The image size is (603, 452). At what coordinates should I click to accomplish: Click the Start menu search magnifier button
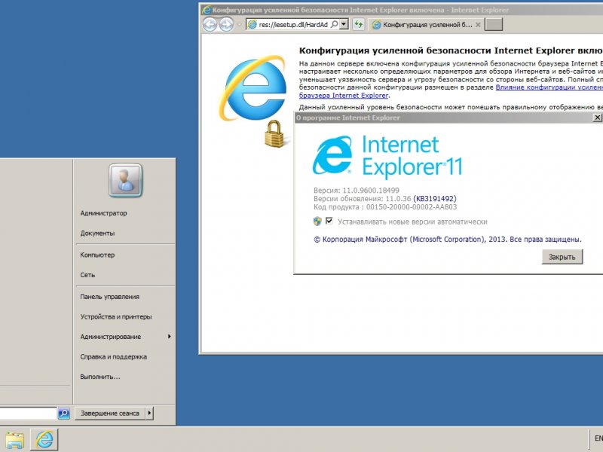point(64,413)
